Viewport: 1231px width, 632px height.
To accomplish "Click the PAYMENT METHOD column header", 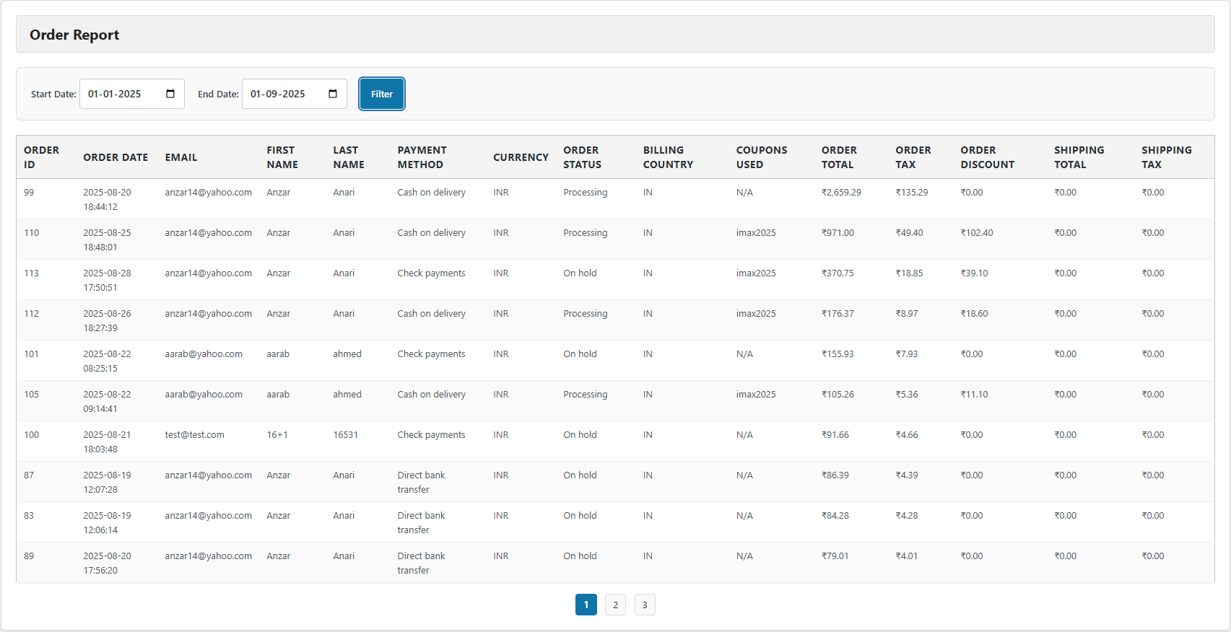I will point(422,157).
